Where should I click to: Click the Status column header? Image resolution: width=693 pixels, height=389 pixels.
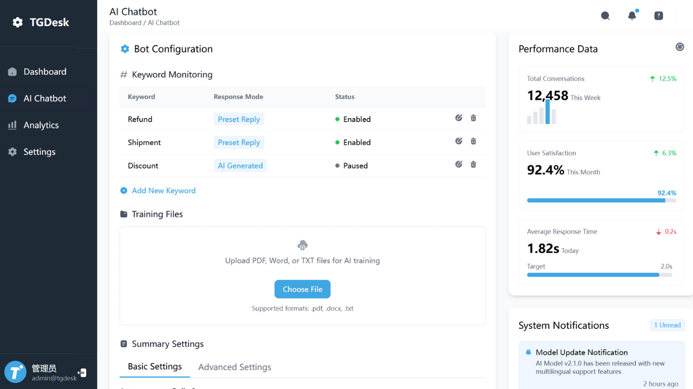click(344, 97)
